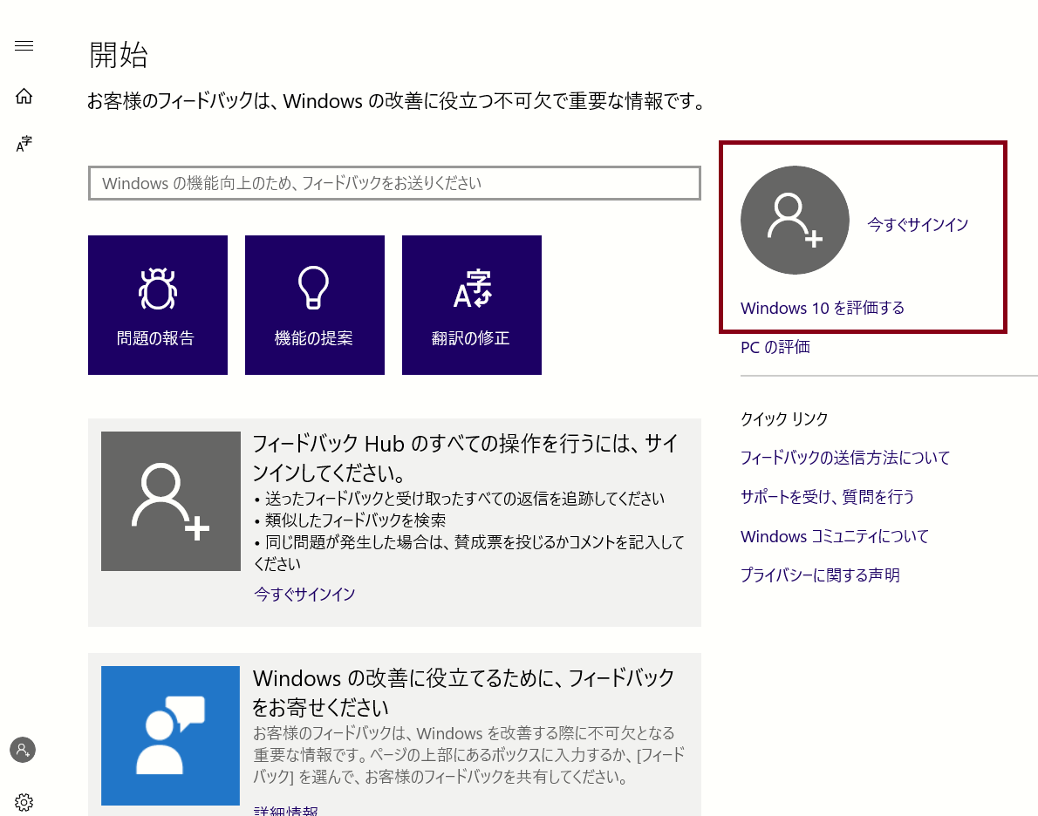Open サポートを受け、質問を行う link
The image size is (1038, 816).
tap(828, 496)
